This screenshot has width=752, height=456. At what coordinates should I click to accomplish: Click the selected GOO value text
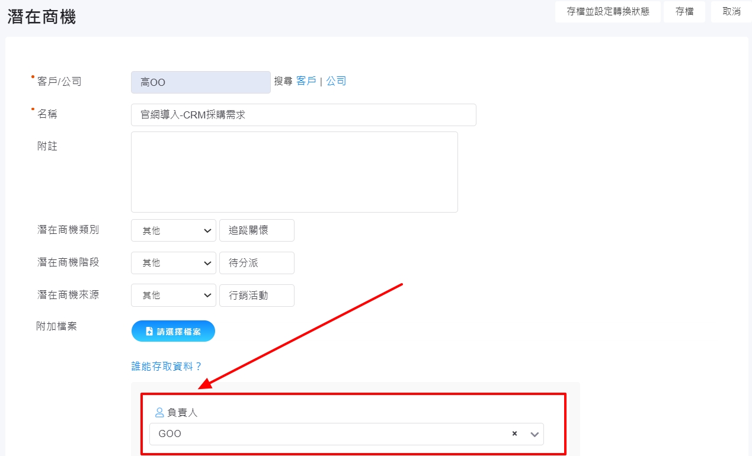click(170, 433)
